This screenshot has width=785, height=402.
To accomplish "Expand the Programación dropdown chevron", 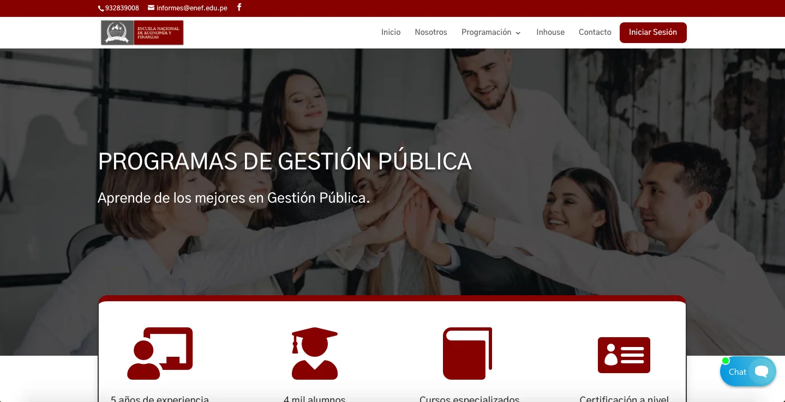I will [x=518, y=33].
